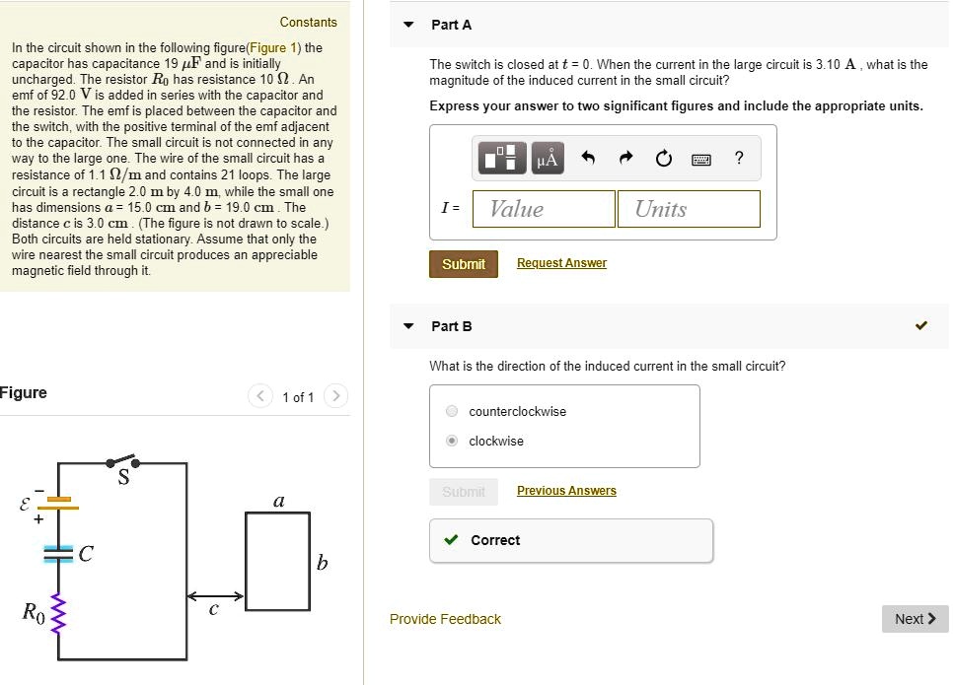
Task: Click the Request Answer link
Action: tap(561, 263)
